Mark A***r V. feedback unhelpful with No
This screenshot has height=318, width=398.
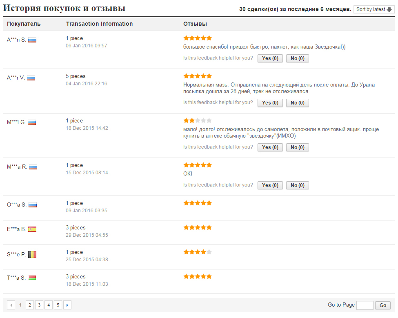[298, 103]
